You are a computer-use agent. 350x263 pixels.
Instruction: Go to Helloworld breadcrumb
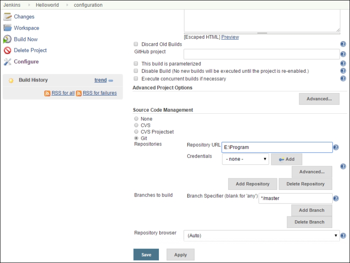coord(47,5)
